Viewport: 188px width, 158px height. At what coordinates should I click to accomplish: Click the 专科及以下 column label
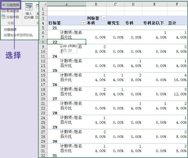point(153,23)
